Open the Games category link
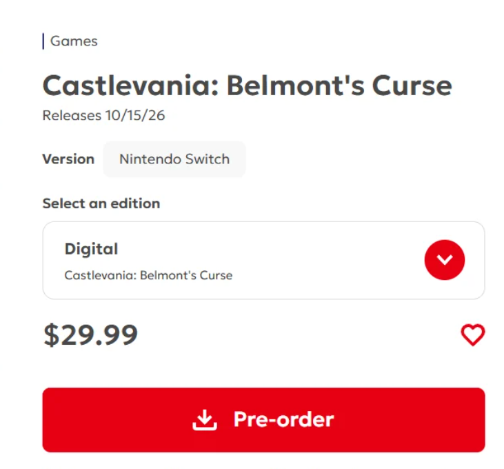Viewport: 504px width, 469px height. coord(74,41)
